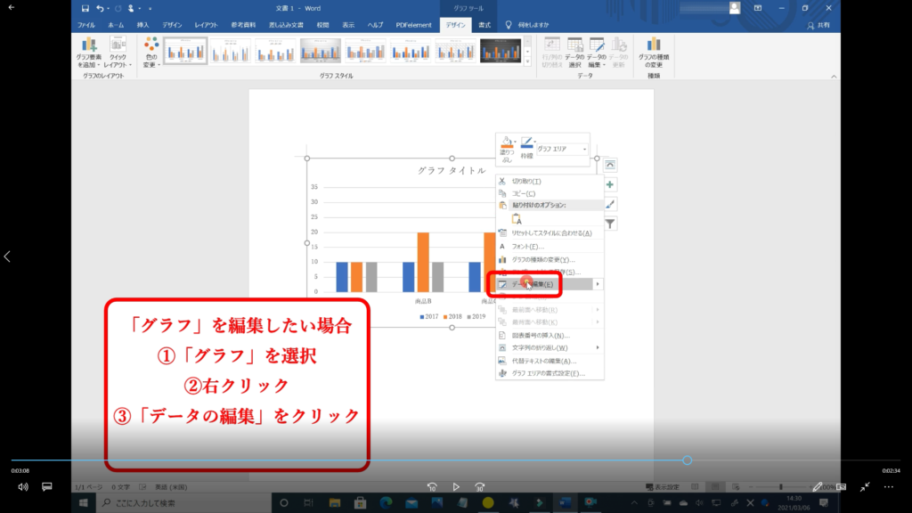The image size is (912, 513).
Task: Click グラフの種類の変更 ribbon icon
Action: coord(654,52)
